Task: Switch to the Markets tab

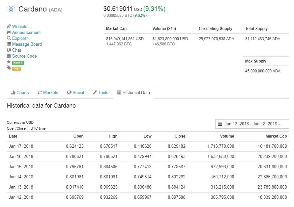Action: click(48, 93)
